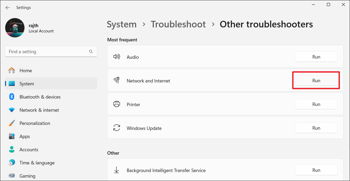Viewport: 350px width, 181px height.
Task: Focus the Find a setting search box
Action: (47, 52)
